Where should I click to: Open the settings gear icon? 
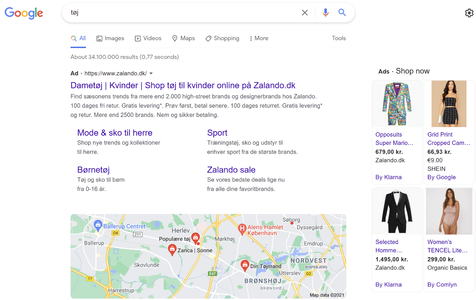[469, 13]
